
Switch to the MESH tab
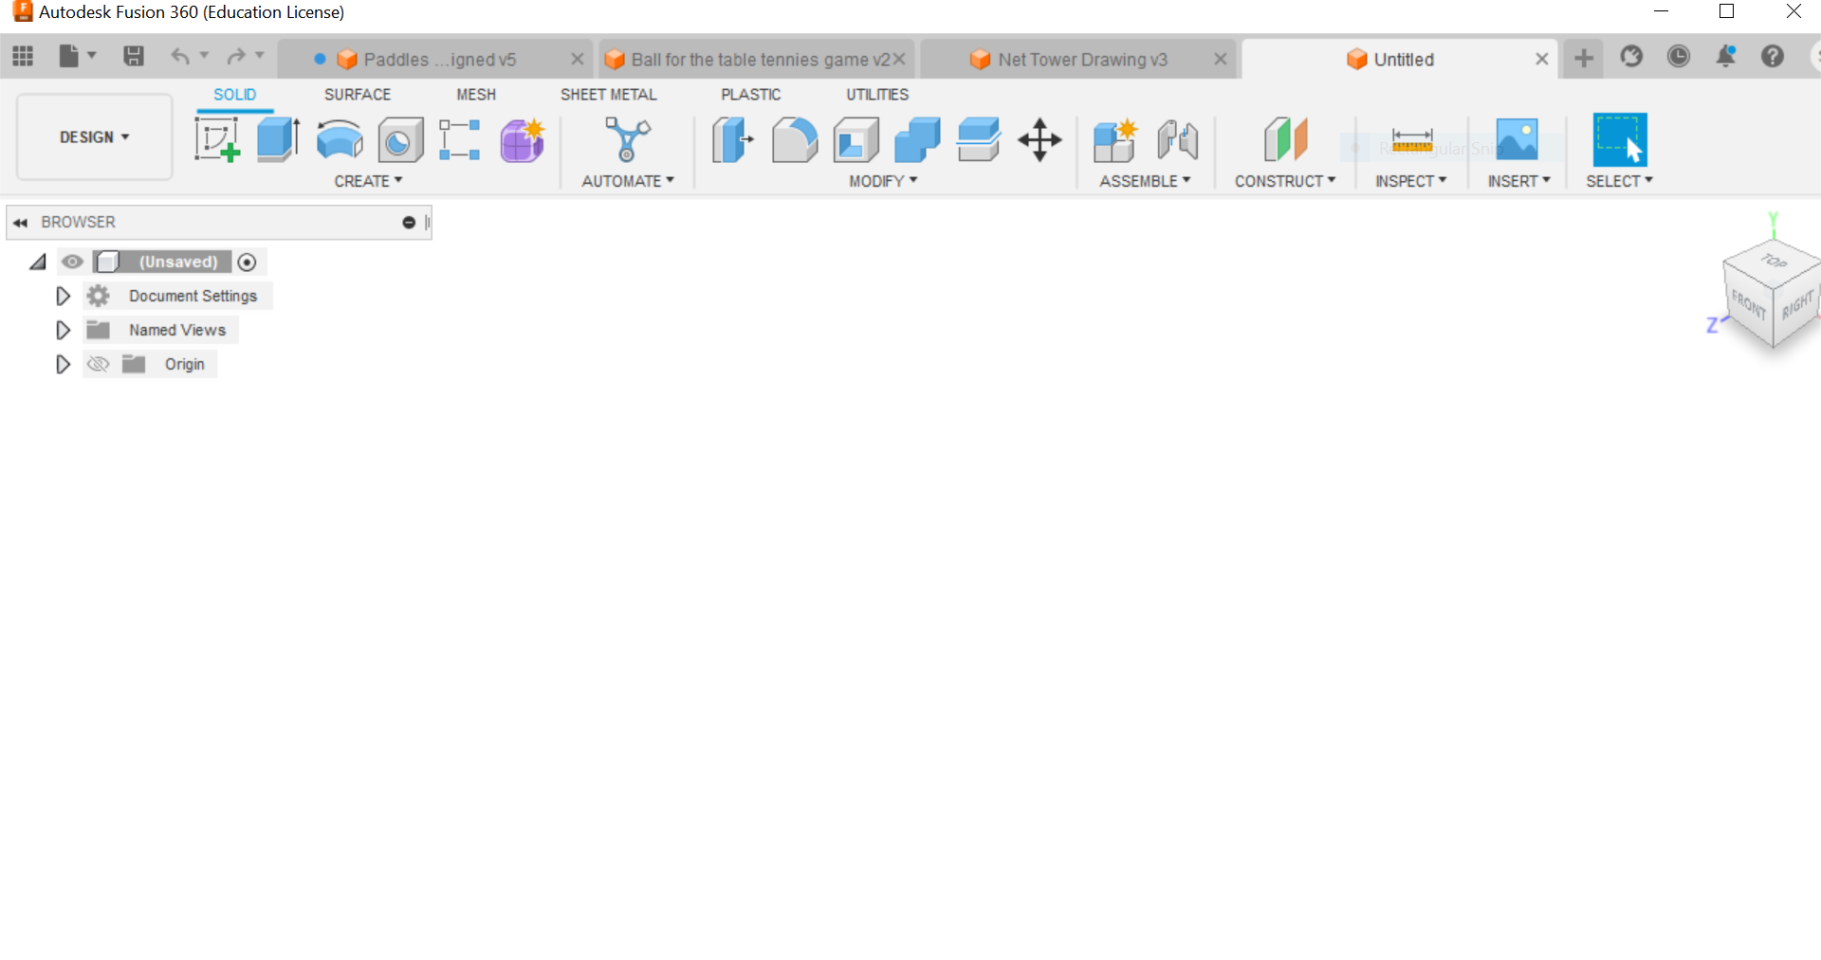click(x=476, y=95)
